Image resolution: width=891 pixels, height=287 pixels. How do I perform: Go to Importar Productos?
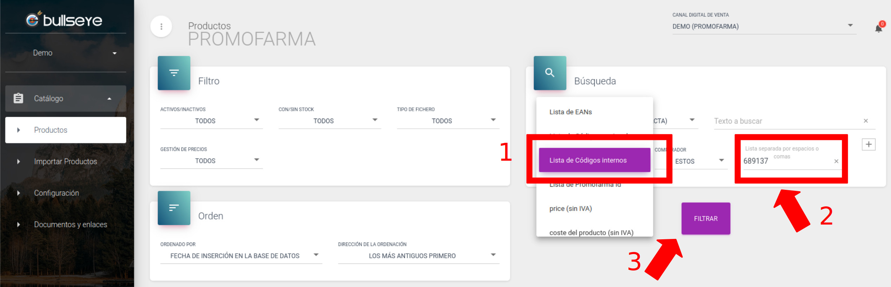coord(65,161)
